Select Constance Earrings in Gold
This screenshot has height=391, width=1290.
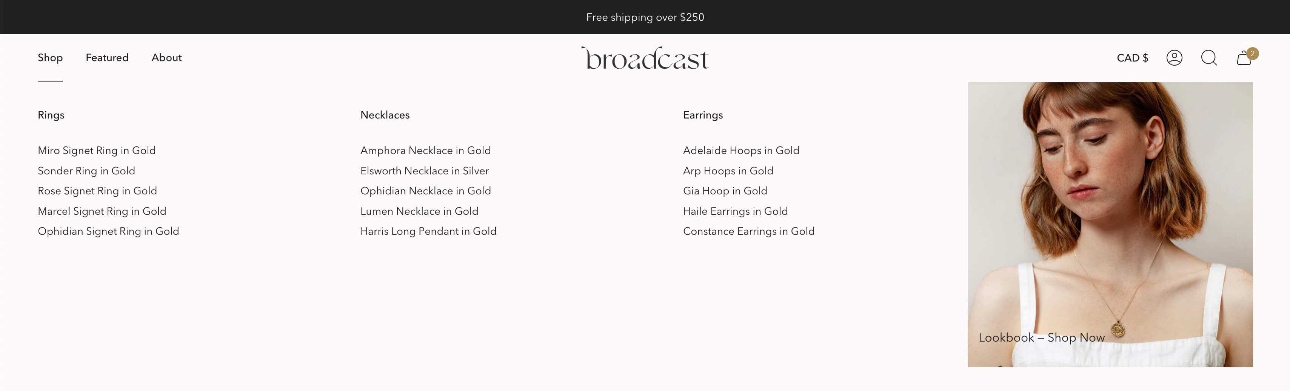coord(748,231)
